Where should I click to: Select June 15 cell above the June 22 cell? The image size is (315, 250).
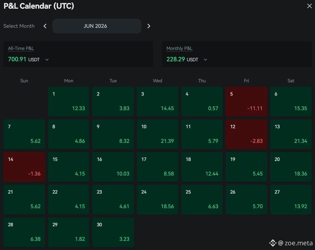[x=69, y=167]
